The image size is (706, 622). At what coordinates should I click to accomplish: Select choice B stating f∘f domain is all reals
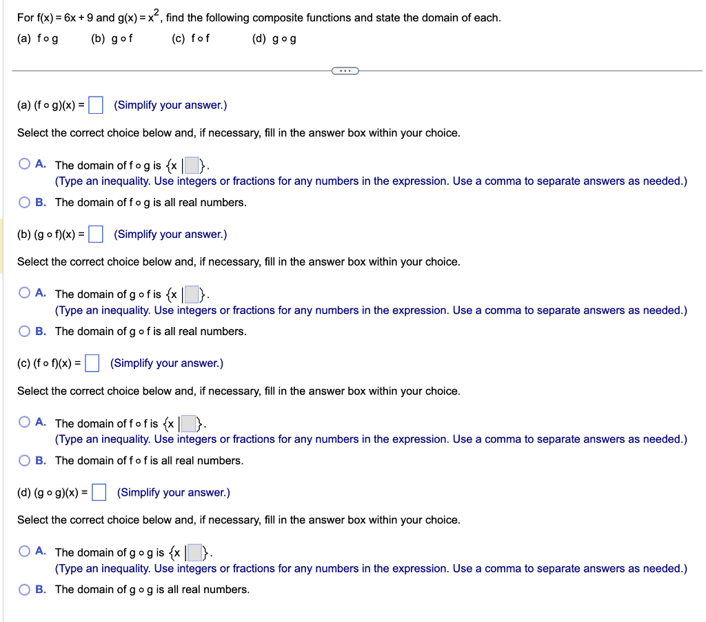pos(24,461)
